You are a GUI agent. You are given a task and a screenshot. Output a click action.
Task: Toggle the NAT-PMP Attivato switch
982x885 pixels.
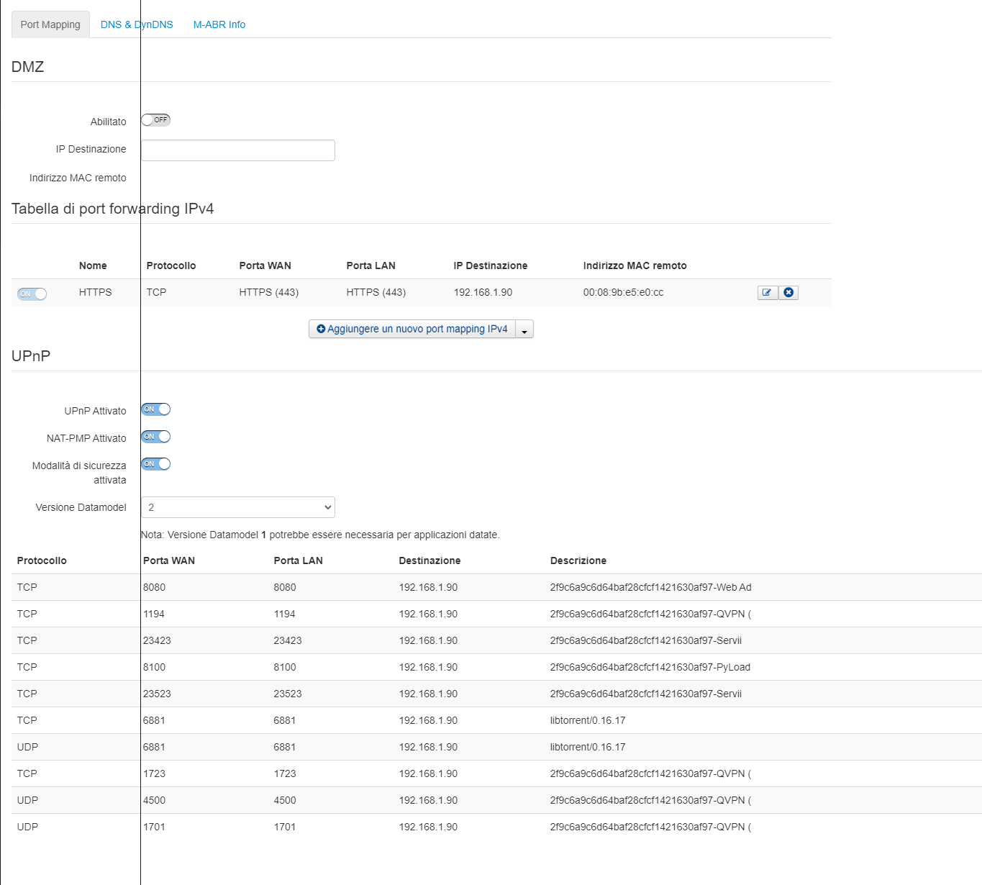[155, 437]
